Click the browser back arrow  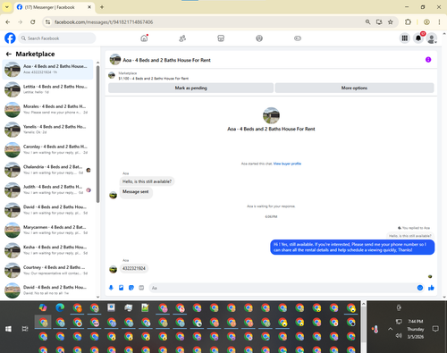click(x=8, y=22)
